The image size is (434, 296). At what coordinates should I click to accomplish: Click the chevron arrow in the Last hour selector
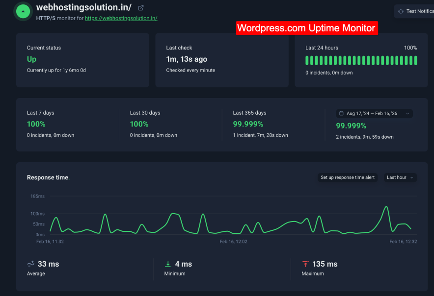coord(411,178)
